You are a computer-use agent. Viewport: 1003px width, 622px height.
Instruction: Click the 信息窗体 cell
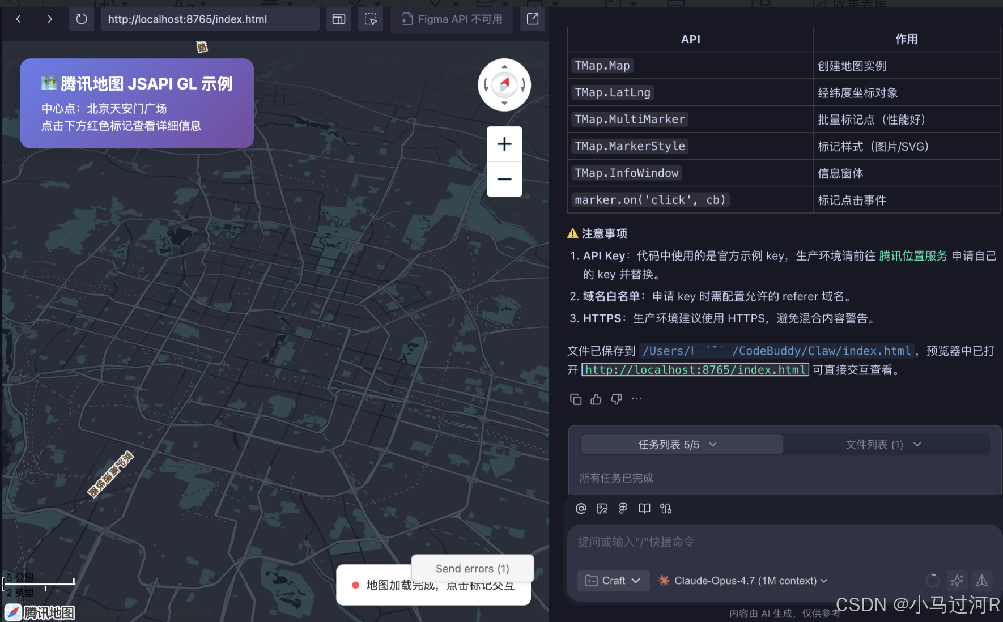coord(907,173)
